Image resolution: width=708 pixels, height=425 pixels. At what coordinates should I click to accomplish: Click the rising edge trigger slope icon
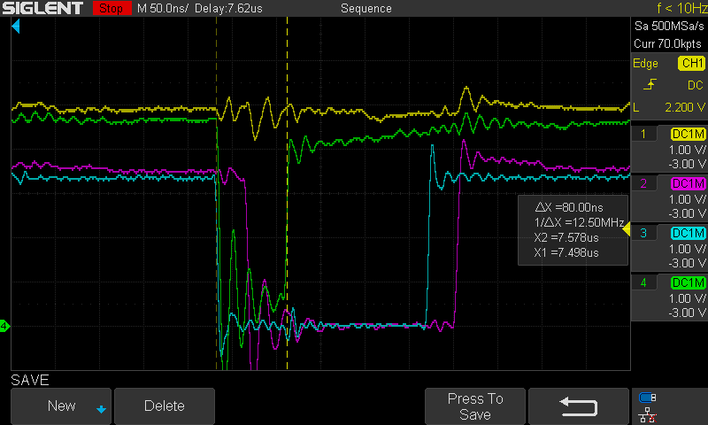click(652, 85)
